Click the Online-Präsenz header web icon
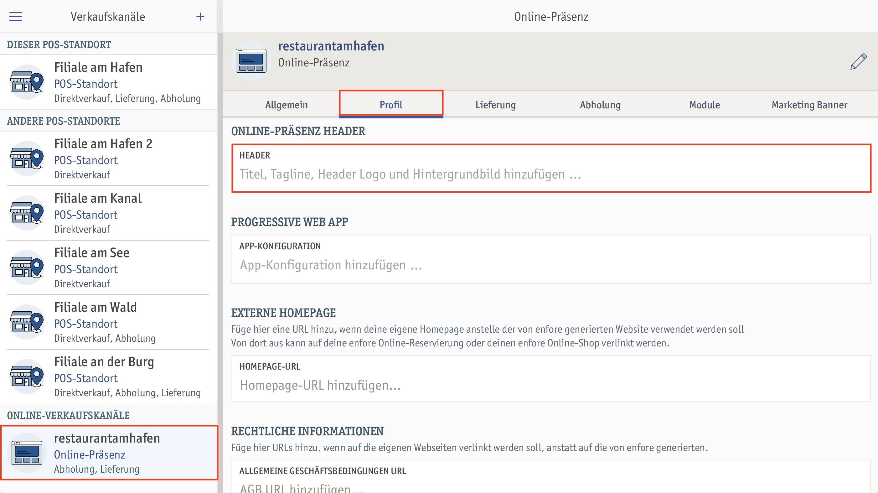This screenshot has width=878, height=493. (x=251, y=61)
